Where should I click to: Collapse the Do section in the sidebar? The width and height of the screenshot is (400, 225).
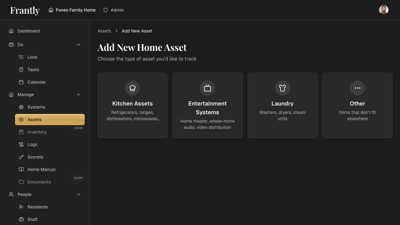78,45
